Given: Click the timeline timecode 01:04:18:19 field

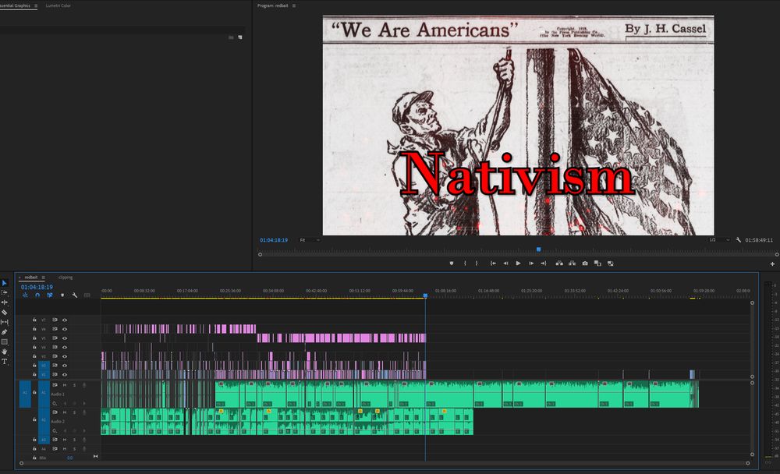Looking at the screenshot, I should (x=37, y=288).
